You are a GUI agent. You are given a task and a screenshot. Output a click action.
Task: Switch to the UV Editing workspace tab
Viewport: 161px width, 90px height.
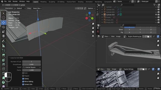[61, 2]
